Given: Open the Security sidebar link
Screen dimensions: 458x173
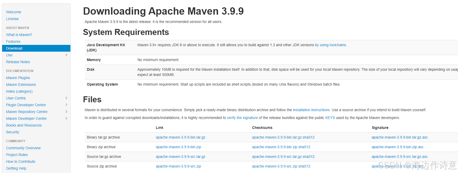Looking at the screenshot, I should [x=13, y=132].
